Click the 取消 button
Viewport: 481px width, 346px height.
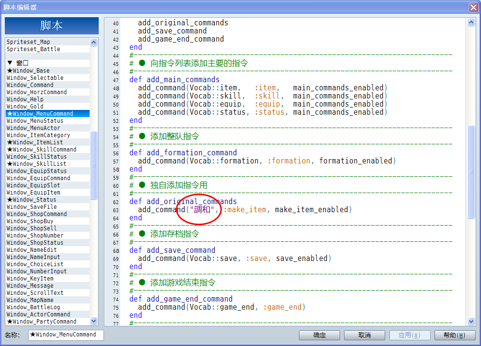pos(365,335)
